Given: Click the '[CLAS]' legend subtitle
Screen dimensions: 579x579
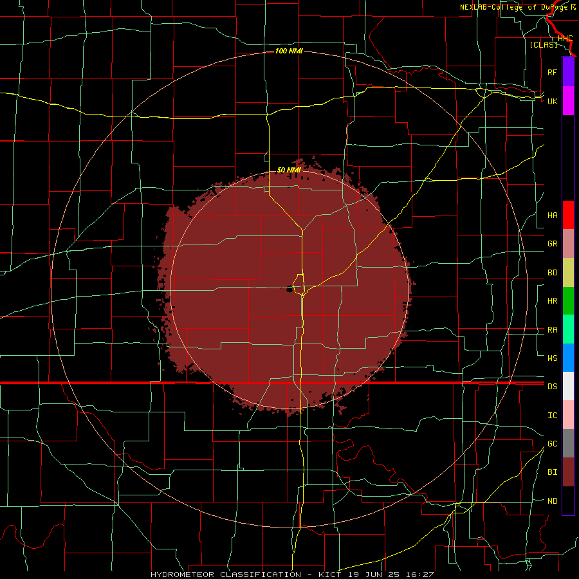Looking at the screenshot, I should [544, 45].
